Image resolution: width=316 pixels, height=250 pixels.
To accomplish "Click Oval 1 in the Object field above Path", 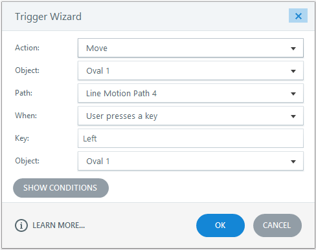I will [x=98, y=71].
